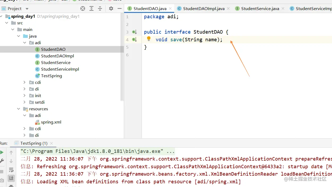Select spring.xml file in resources

51,122
